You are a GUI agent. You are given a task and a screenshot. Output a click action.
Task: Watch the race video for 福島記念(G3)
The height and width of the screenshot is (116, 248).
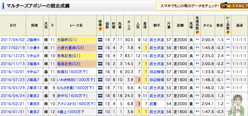coord(100,64)
